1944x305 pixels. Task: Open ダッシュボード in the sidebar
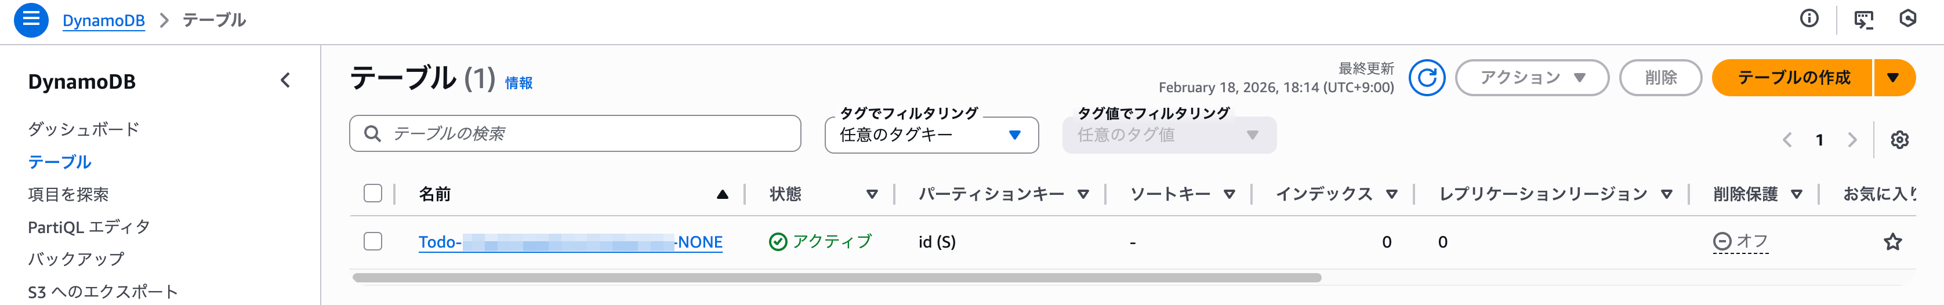point(83,129)
